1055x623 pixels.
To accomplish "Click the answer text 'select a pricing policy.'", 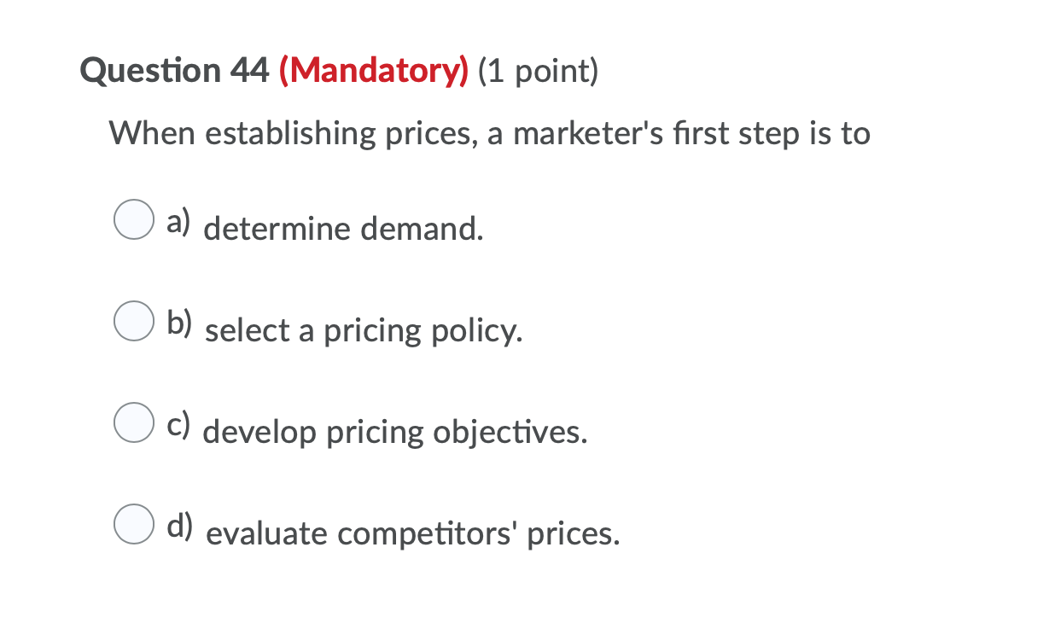I will 364,331.
